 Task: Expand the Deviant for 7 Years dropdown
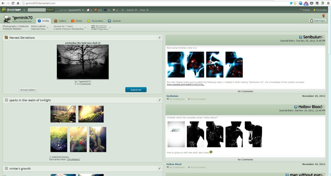click(x=85, y=27)
